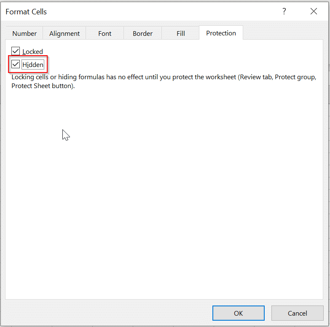
Task: Switch to the Number tab
Action: coord(24,33)
